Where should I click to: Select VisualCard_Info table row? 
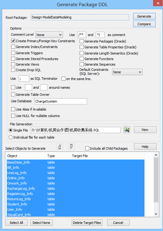[x=76, y=214]
